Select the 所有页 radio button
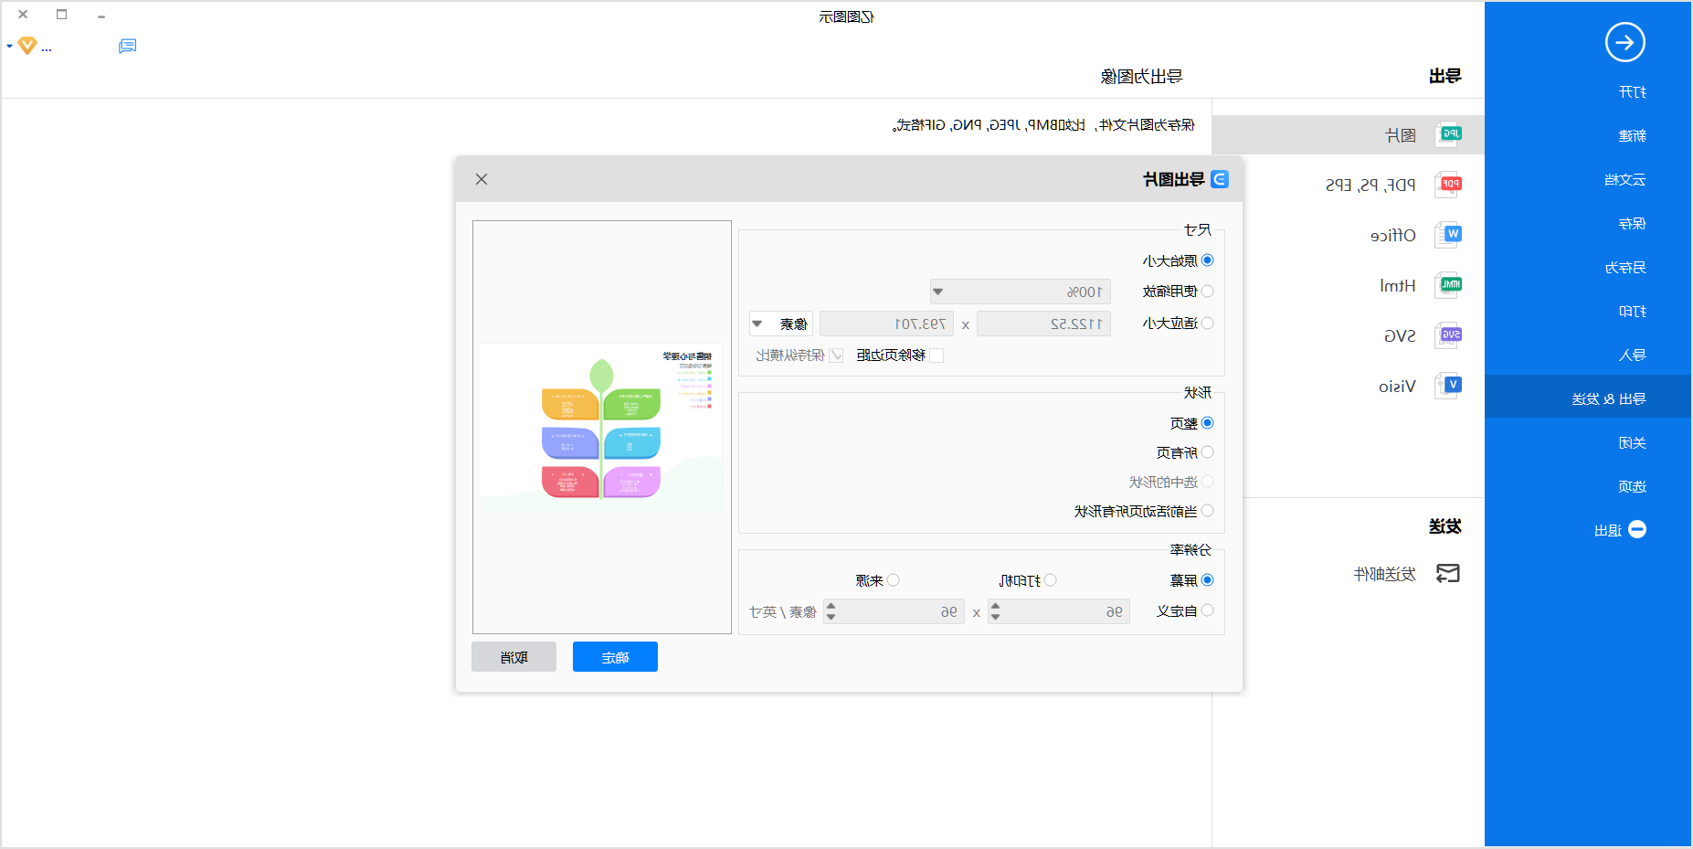The width and height of the screenshot is (1693, 849). pos(1208,452)
